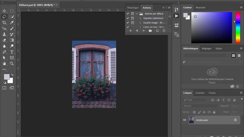Select the Spot Healing Brush tool
The height and width of the screenshot is (137, 244).
click(x=4, y=29)
